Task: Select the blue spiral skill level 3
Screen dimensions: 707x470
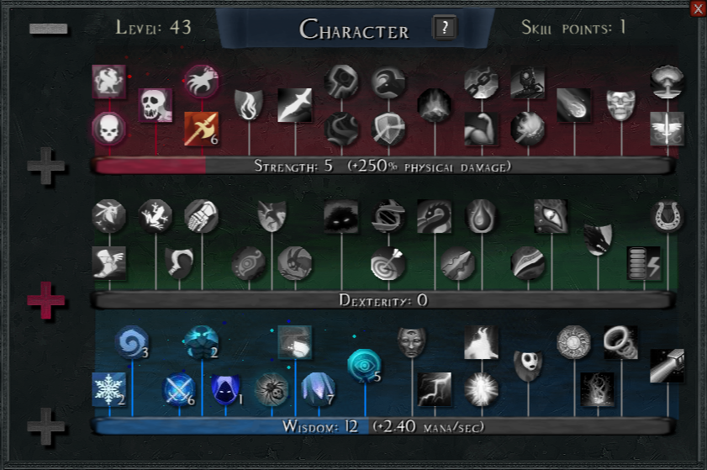Action: [132, 342]
